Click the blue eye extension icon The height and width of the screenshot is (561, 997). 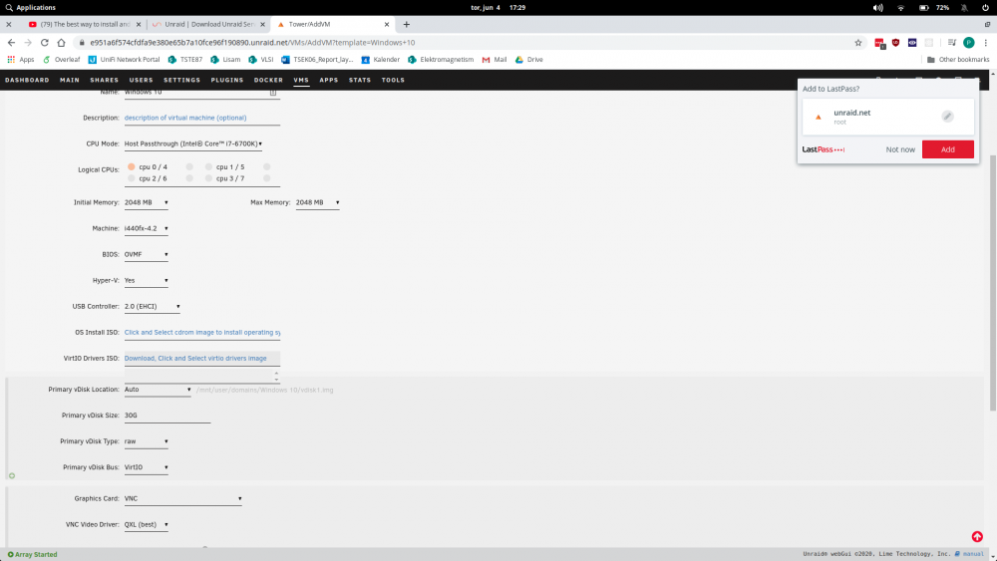click(912, 43)
